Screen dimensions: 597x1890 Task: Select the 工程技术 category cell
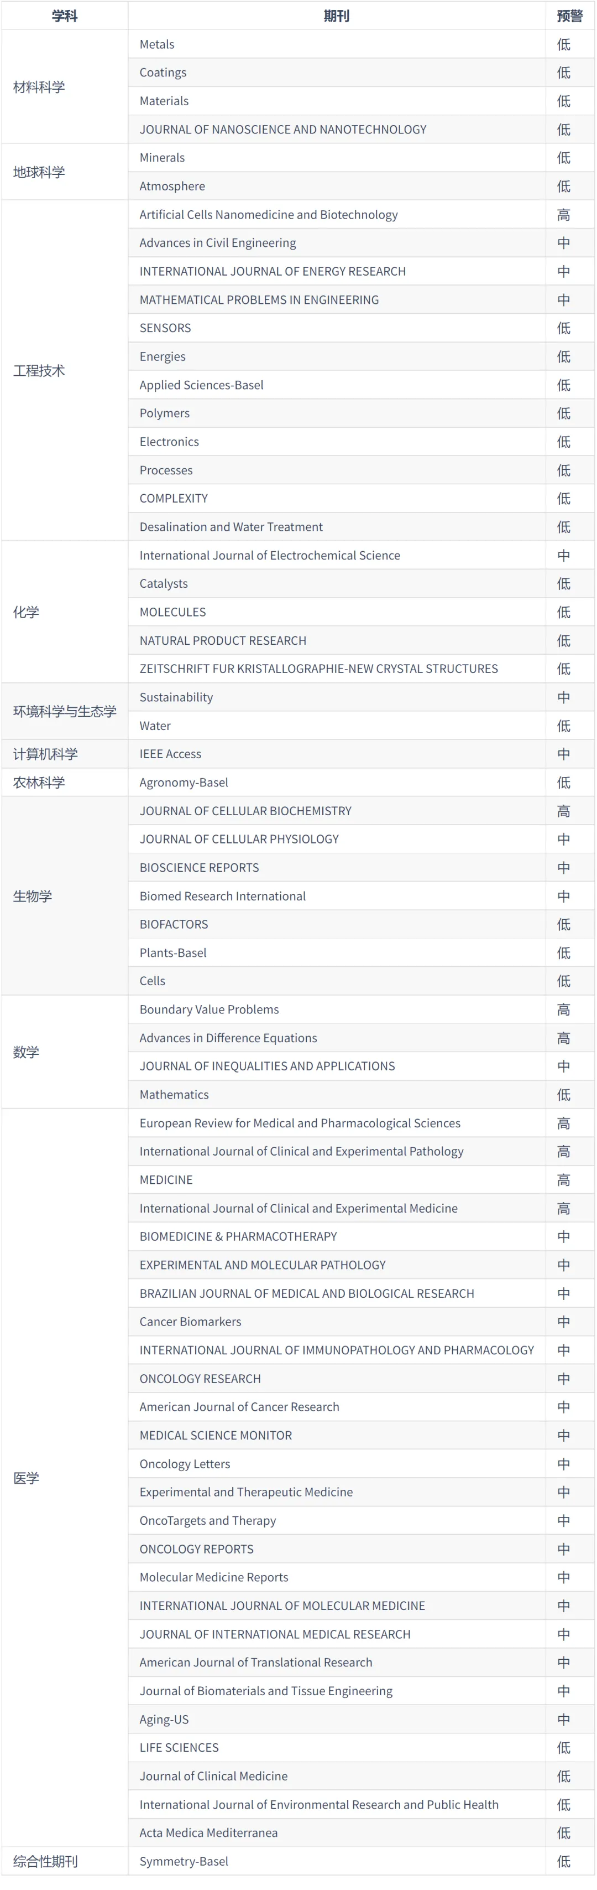[65, 370]
